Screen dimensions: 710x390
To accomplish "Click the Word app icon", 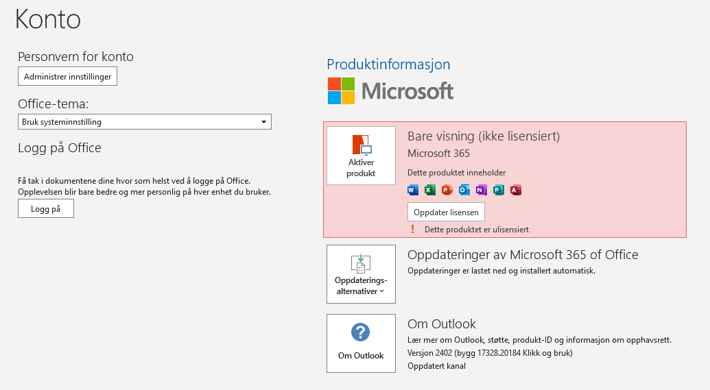I will 412,190.
